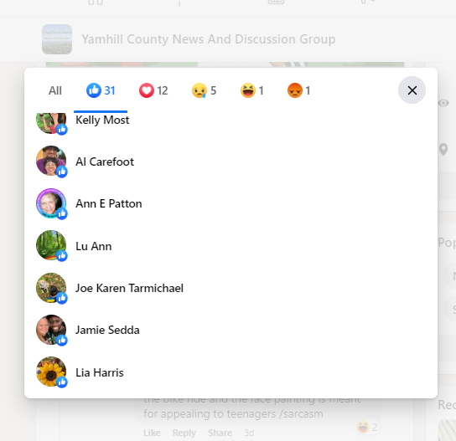Open the Angry reactions tab with 1

coord(298,90)
